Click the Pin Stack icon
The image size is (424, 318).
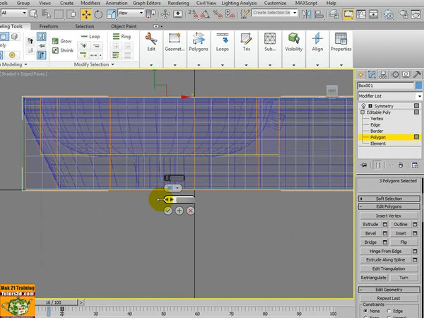[364, 165]
